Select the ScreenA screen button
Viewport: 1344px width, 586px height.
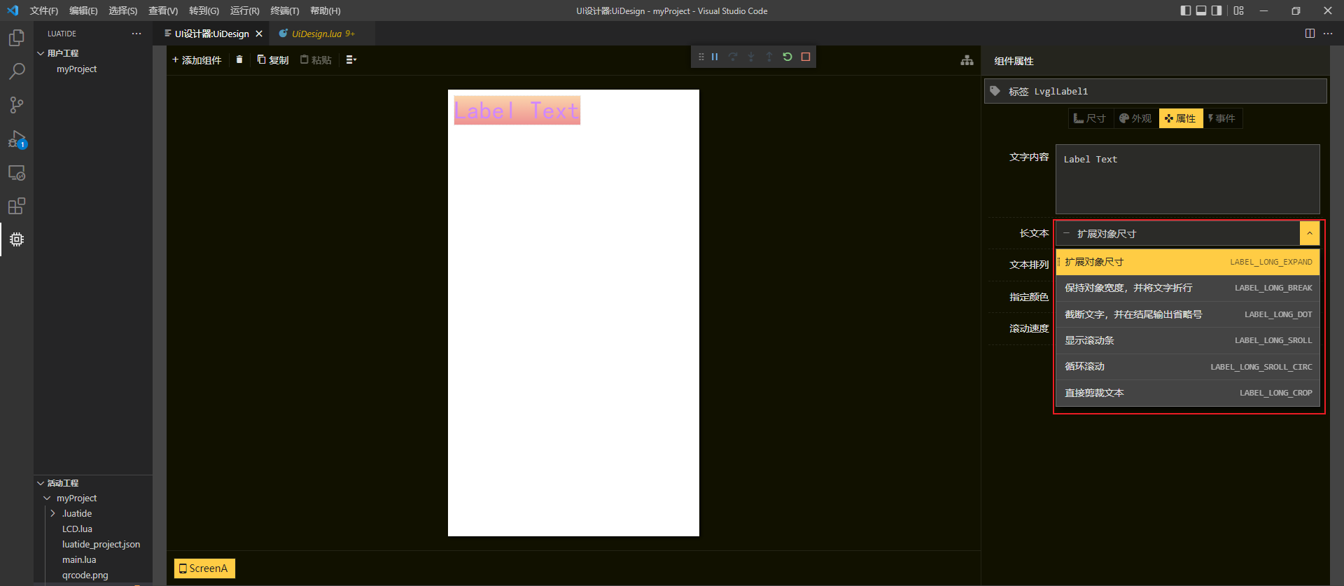pyautogui.click(x=204, y=568)
